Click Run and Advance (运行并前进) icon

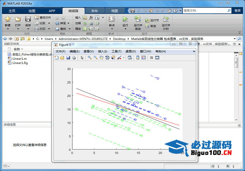[138, 19]
